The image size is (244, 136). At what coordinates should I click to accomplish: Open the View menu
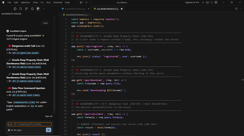(x=35, y=2)
